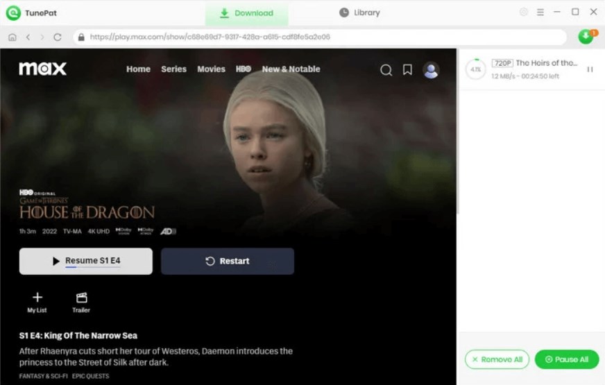Click the Remove All button
Screen dimensions: 605x385
click(497, 359)
